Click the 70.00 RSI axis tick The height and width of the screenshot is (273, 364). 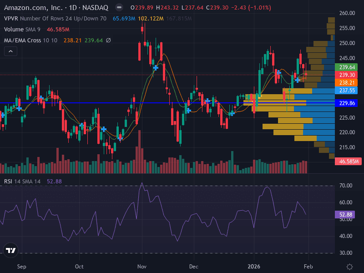pos(346,186)
